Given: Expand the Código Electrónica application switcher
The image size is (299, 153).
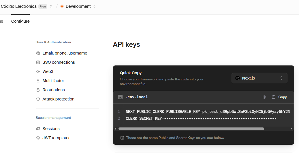Looking at the screenshot, I should pos(51,6).
